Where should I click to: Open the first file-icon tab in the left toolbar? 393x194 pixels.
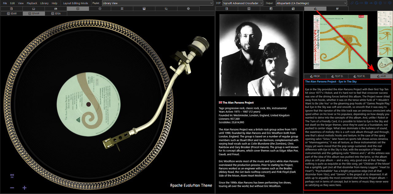coord(11,9)
